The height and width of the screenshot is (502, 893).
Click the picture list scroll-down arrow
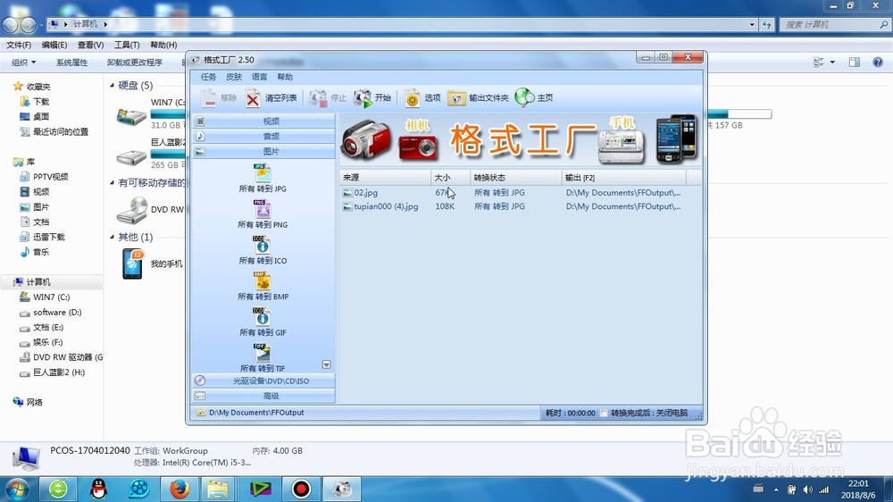point(326,364)
